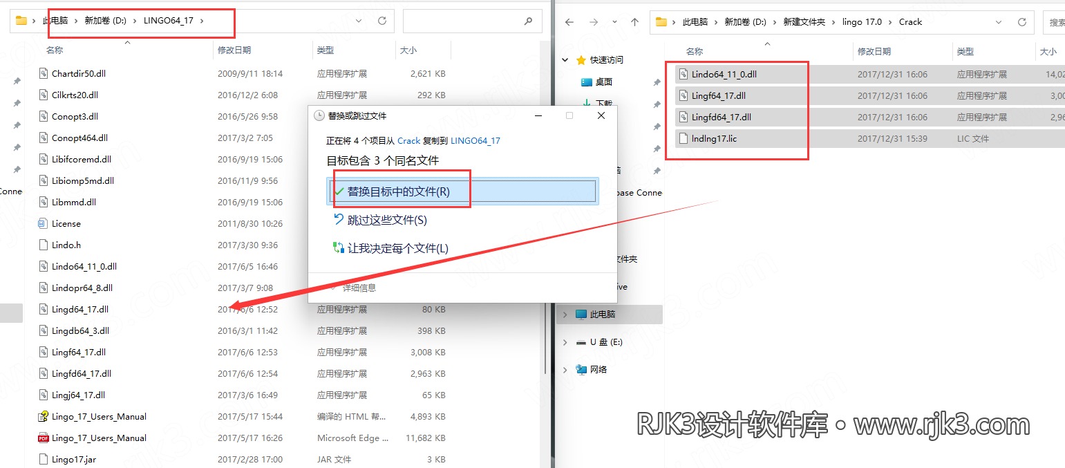Click the Lingo17.jar file icon
The width and height of the screenshot is (1065, 468).
(x=44, y=459)
